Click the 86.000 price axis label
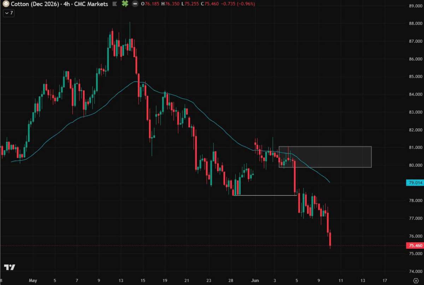 point(416,59)
